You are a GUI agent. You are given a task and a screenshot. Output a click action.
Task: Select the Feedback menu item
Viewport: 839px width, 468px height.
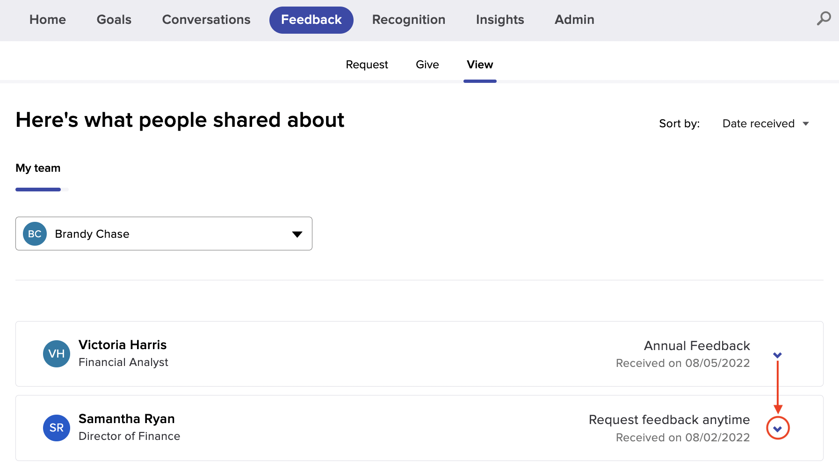[x=311, y=20]
